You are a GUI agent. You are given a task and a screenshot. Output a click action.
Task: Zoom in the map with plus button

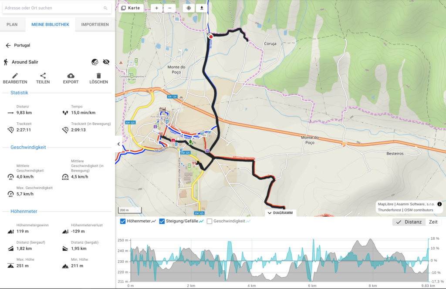(157, 8)
